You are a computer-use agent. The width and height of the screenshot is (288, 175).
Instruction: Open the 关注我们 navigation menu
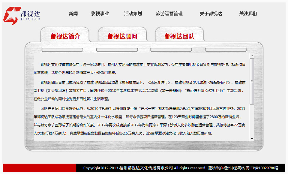coord(248,13)
